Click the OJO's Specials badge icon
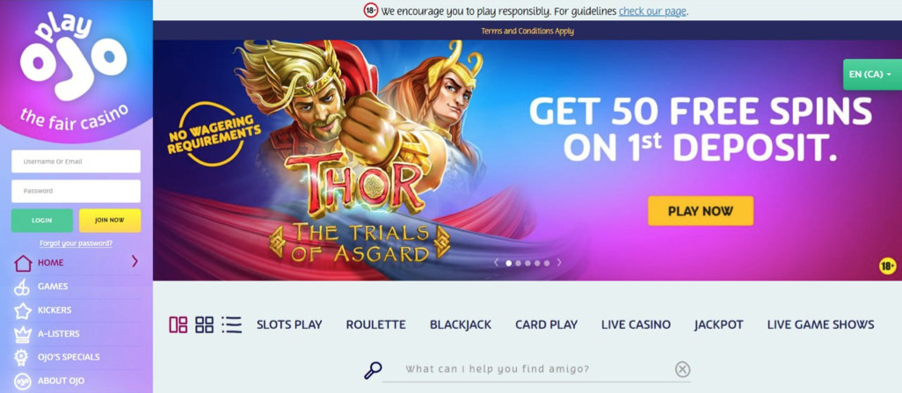The image size is (902, 393). click(22, 357)
